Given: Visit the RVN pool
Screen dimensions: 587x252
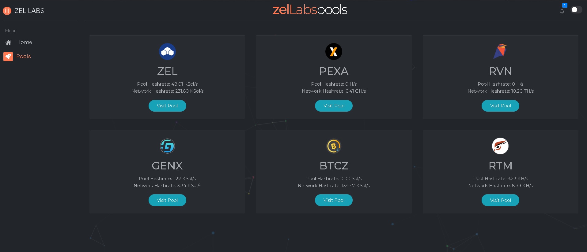Looking at the screenshot, I should (500, 106).
